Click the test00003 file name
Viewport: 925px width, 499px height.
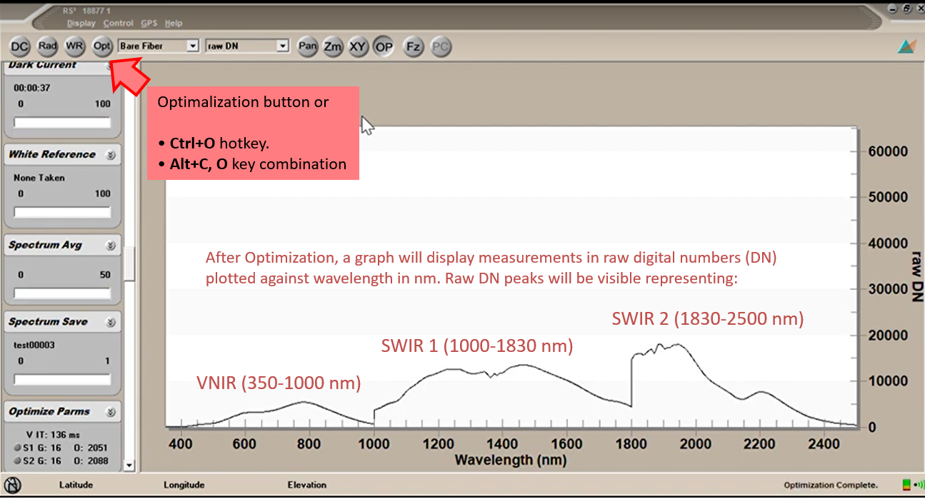pos(34,346)
